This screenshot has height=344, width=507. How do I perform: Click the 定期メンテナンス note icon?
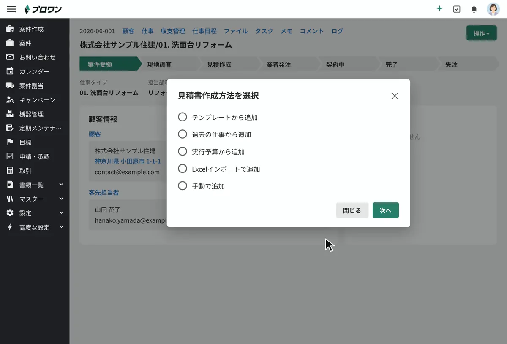coord(10,128)
